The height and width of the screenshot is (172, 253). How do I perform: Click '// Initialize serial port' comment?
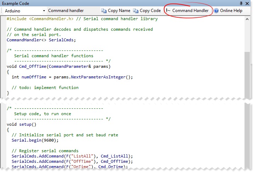pos(65,135)
